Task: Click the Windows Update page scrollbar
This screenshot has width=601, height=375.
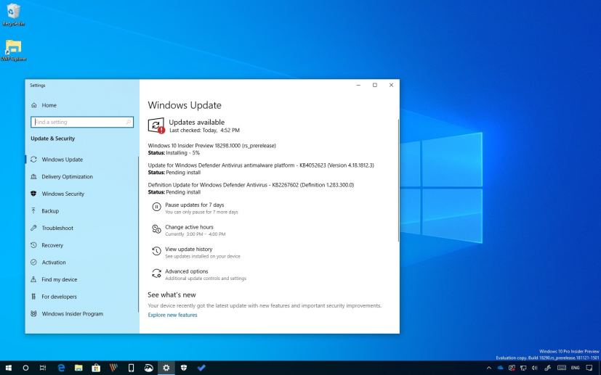Action: [x=398, y=180]
